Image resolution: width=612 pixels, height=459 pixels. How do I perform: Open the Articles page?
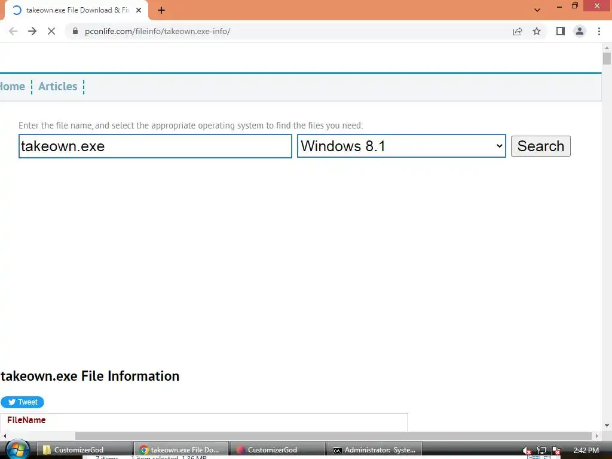(58, 86)
